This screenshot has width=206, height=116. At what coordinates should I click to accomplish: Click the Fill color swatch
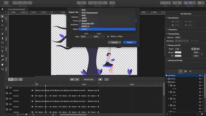point(178,56)
